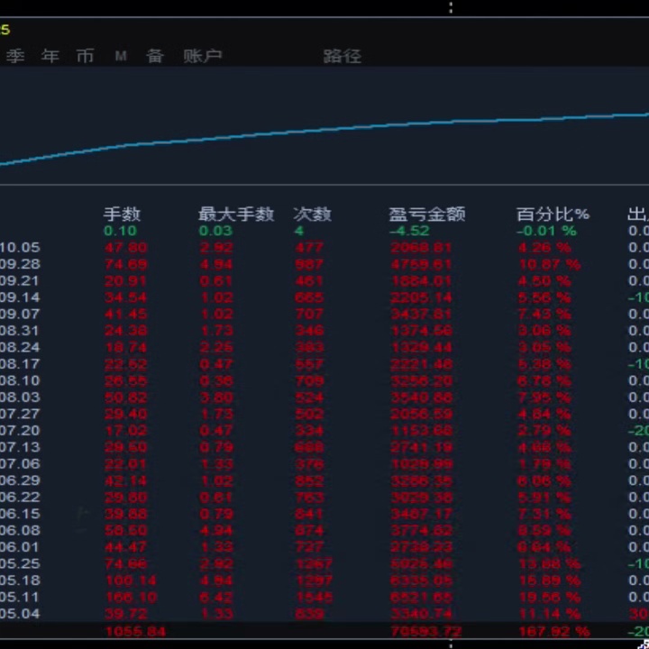Viewport: 649px width, 649px height.
Task: Select the 10.05 date row label
Action: click(20, 248)
